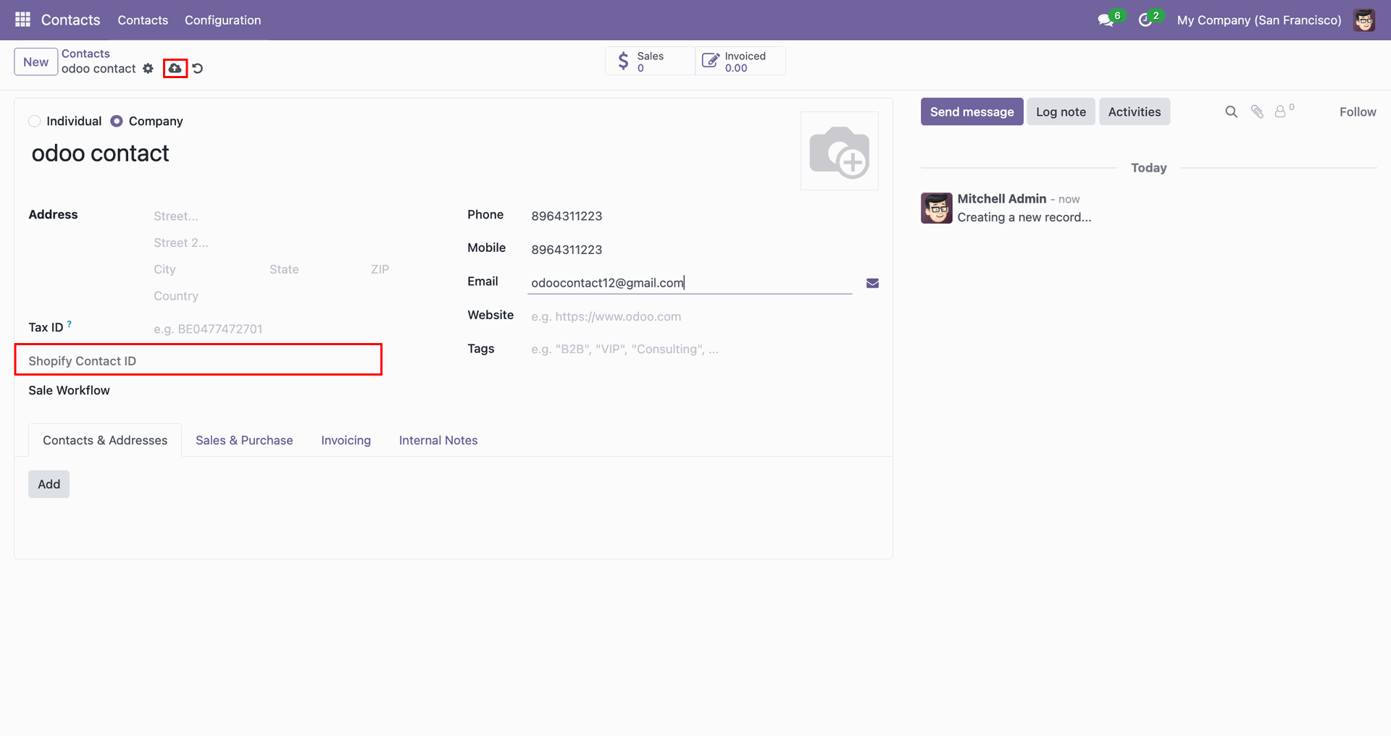Click the Tax ID help question mark
Viewport: 1391px width, 736px height.
tap(70, 324)
